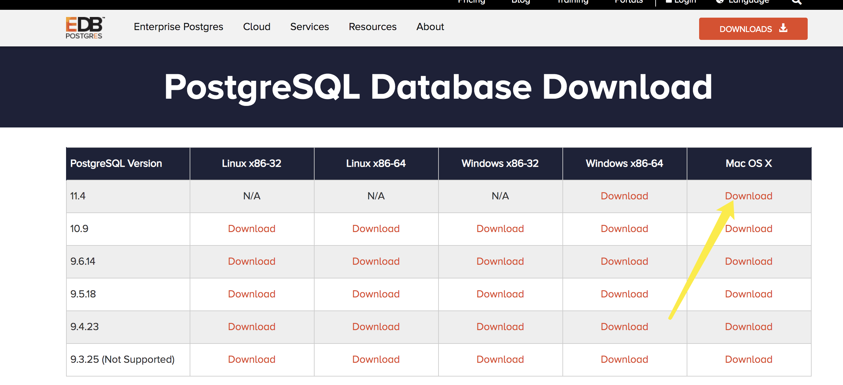The image size is (843, 385).
Task: Download 9.4.23 for Linux x86-32
Action: tap(252, 327)
